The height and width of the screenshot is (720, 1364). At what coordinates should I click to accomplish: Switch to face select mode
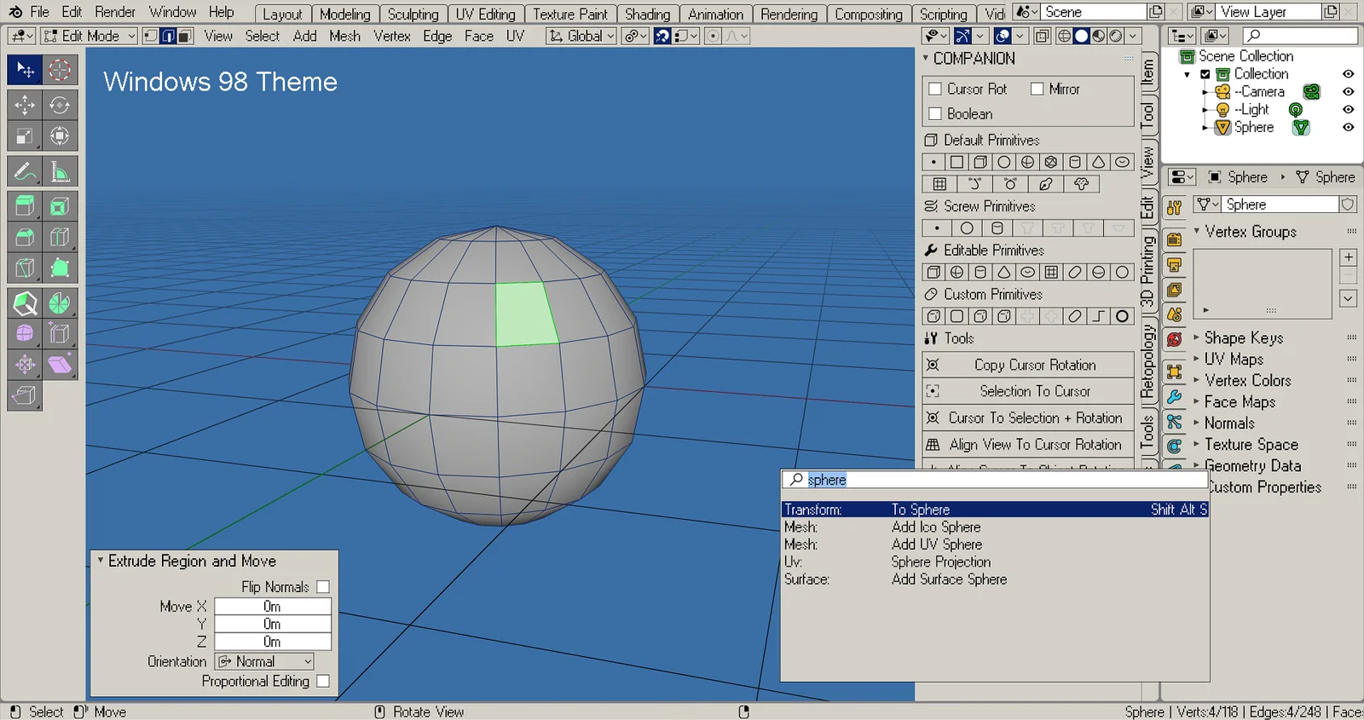[184, 36]
